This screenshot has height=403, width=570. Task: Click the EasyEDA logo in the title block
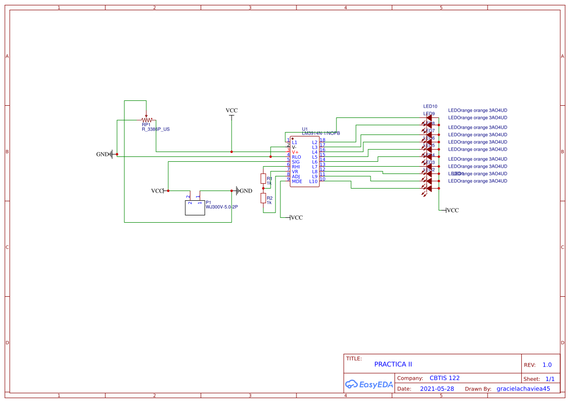point(369,384)
